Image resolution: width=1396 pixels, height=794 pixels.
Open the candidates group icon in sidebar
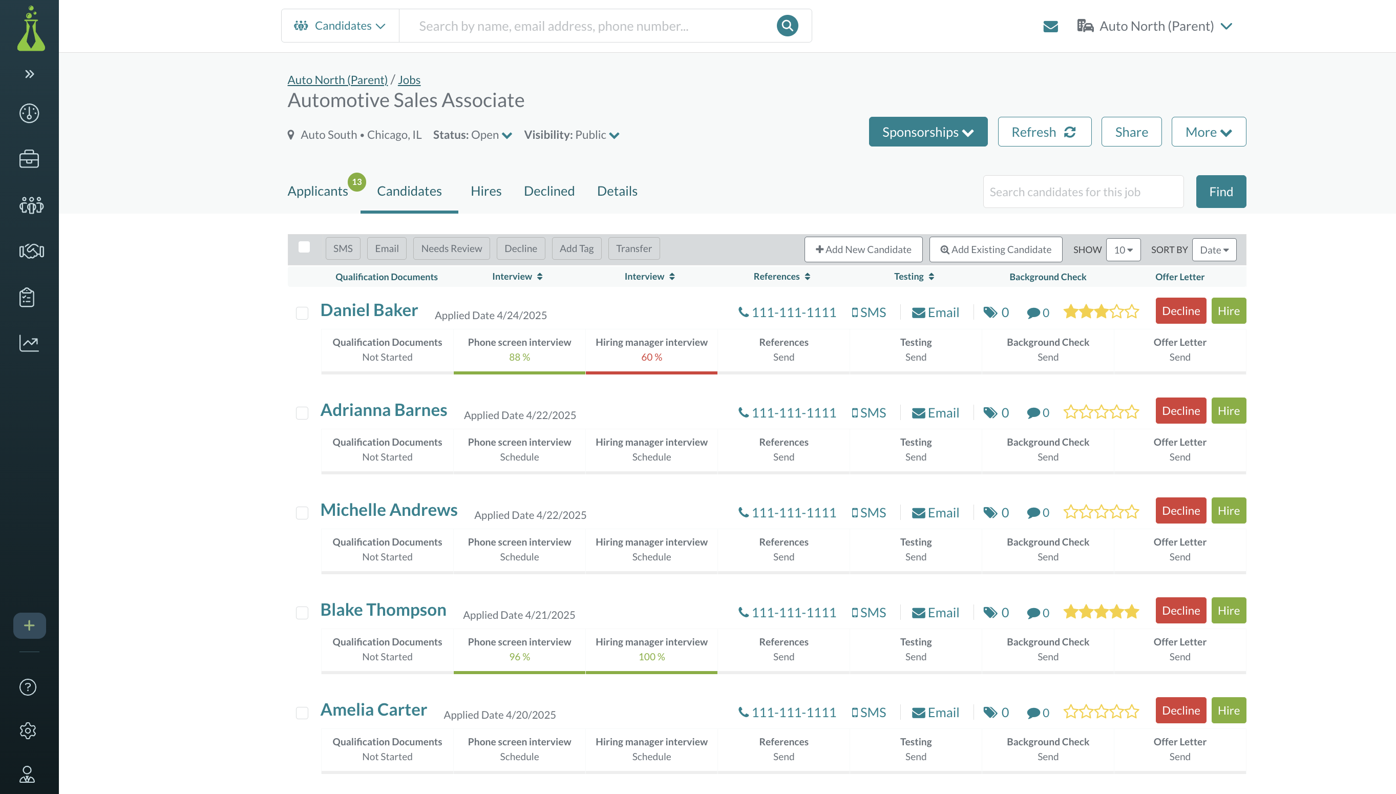click(31, 205)
